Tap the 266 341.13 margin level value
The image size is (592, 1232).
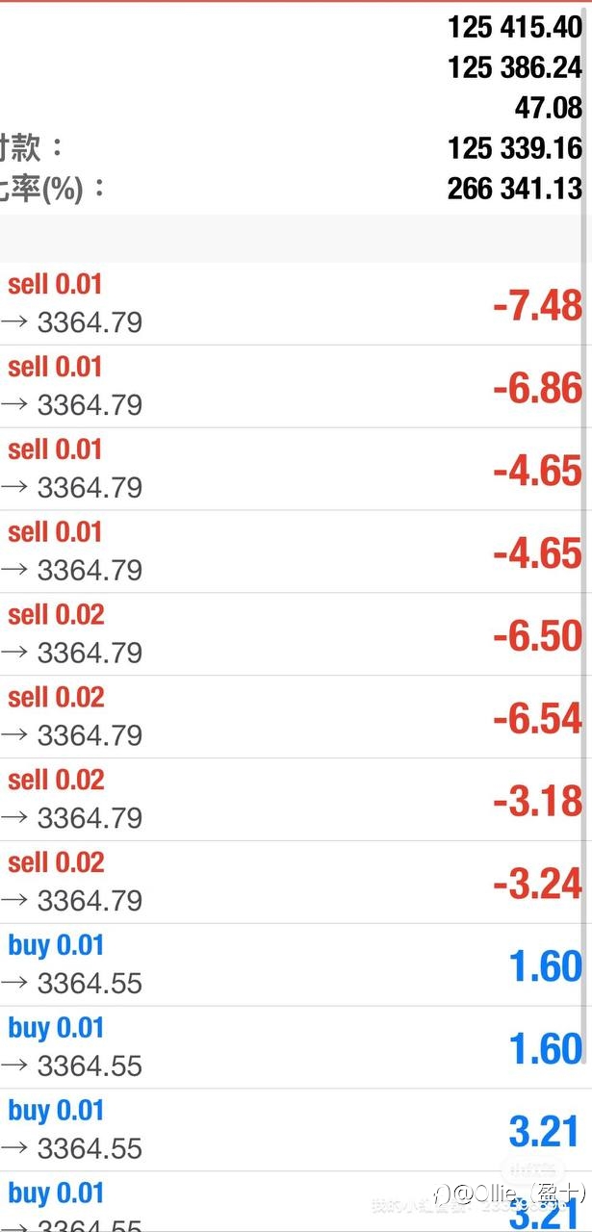tap(515, 189)
